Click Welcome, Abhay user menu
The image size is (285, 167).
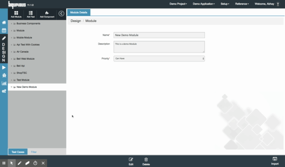coord(264,4)
